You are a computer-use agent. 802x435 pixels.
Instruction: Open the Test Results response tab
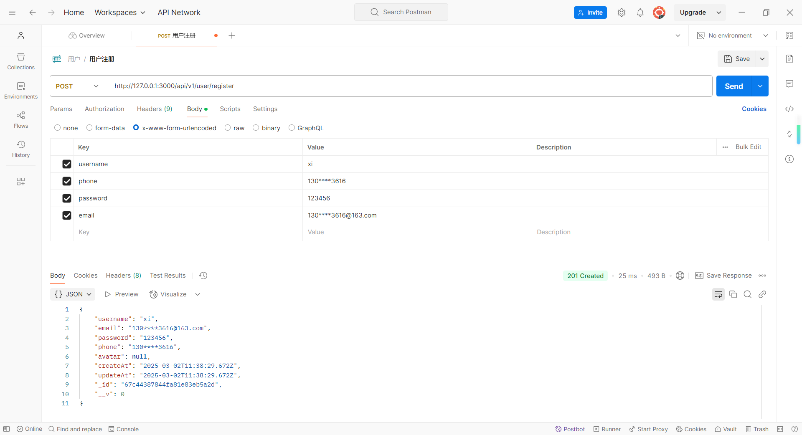(168, 276)
